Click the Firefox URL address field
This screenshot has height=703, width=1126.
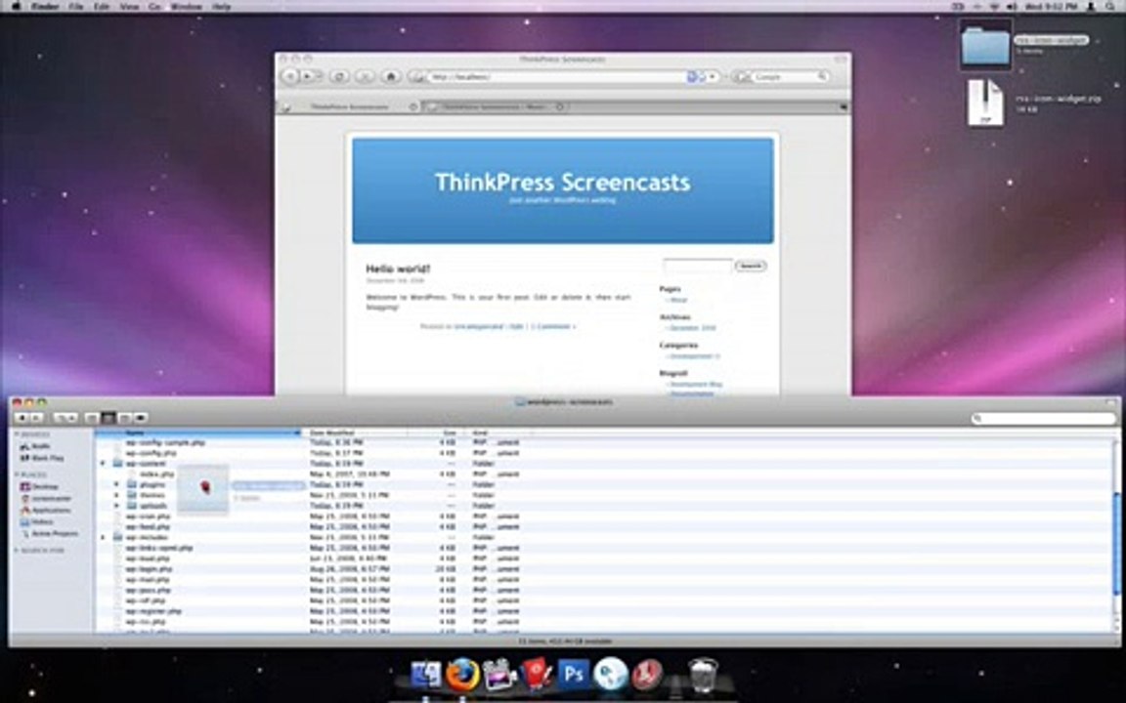coord(556,77)
